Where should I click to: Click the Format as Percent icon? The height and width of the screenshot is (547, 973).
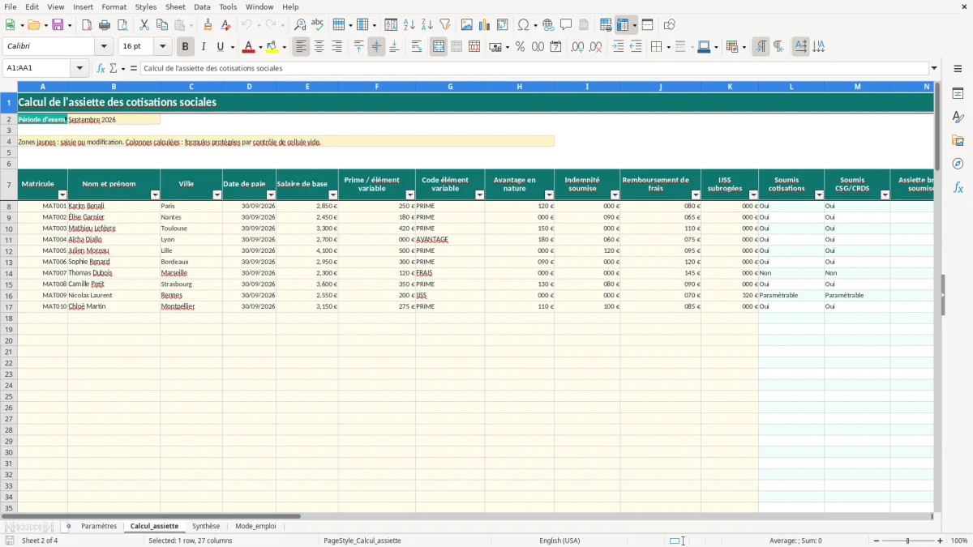pos(521,47)
